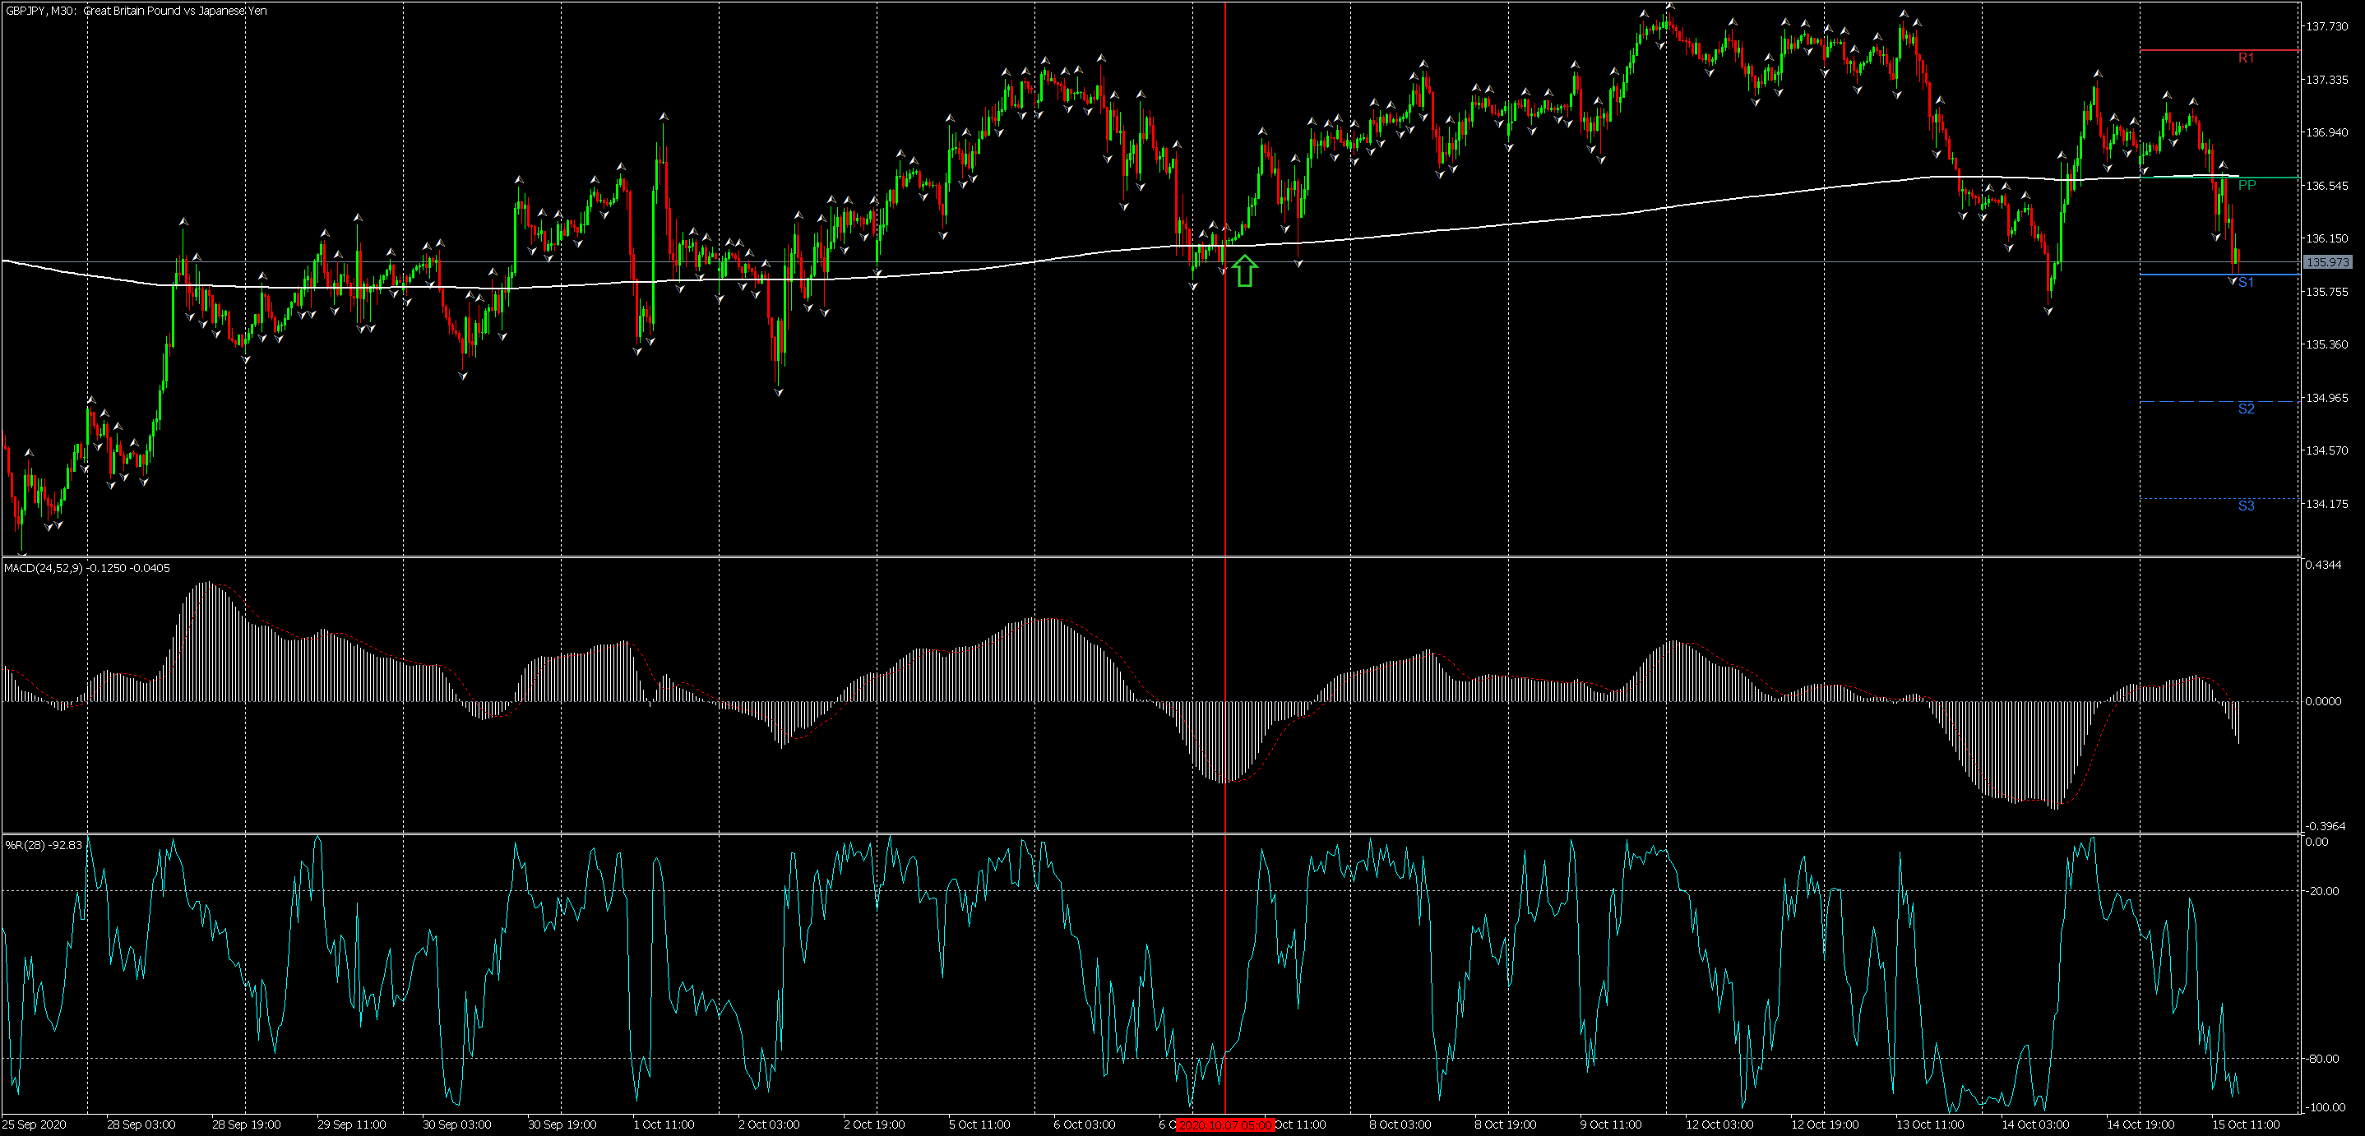The height and width of the screenshot is (1136, 2365).
Task: Click the current price tag 135.973
Action: [2327, 262]
